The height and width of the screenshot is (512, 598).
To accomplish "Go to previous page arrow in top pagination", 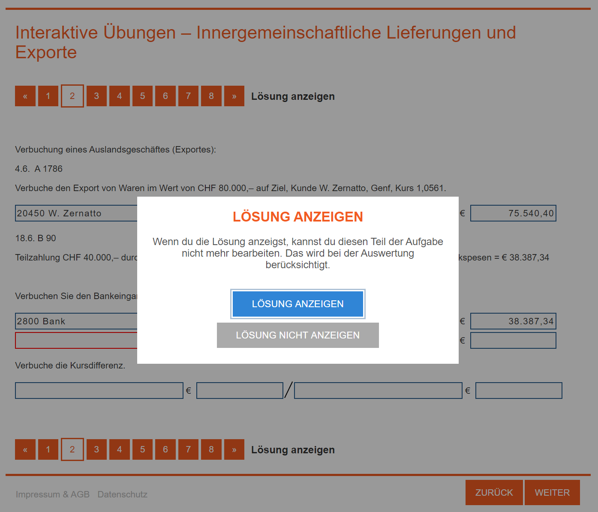I will [x=25, y=96].
